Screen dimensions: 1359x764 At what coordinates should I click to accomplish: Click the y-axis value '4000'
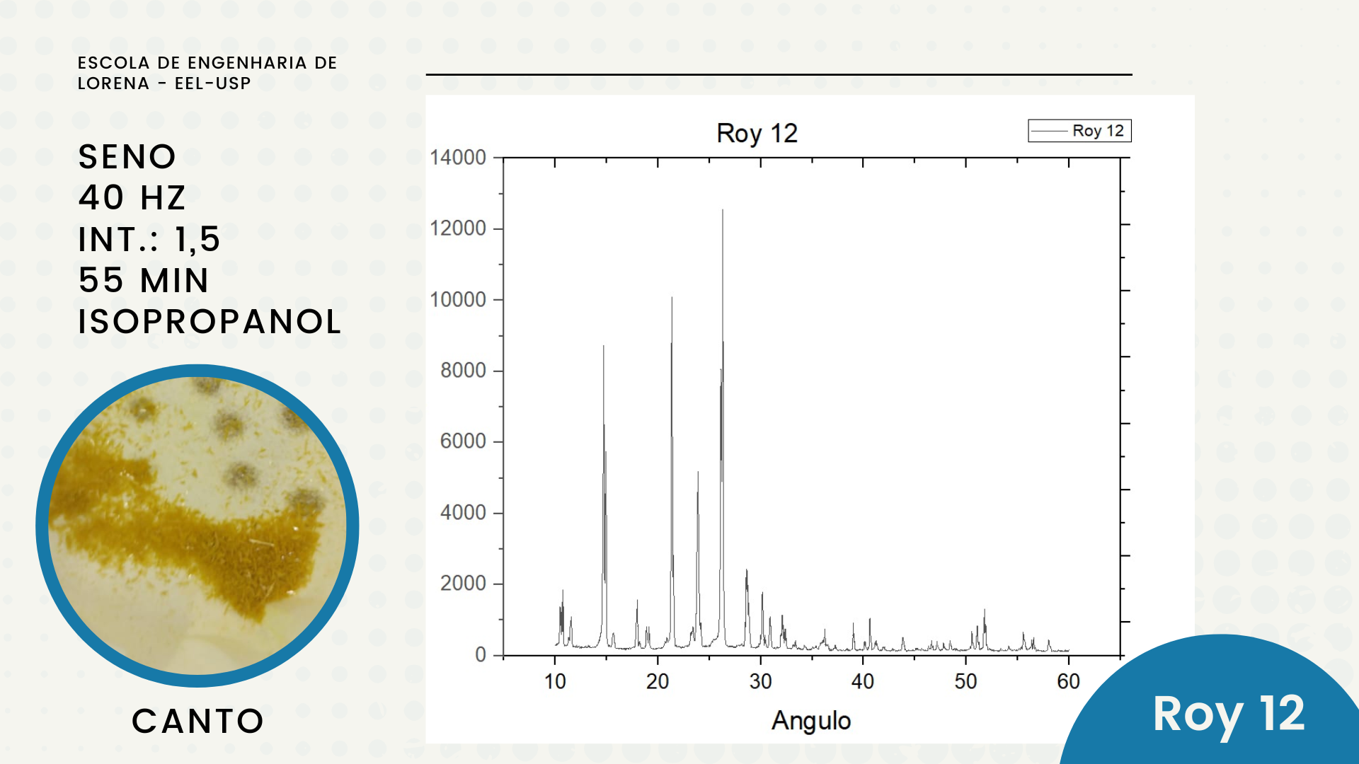coord(463,512)
